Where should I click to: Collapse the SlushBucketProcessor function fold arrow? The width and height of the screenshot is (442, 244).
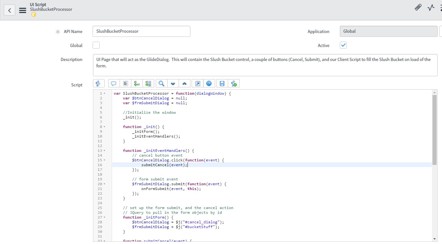105,93
